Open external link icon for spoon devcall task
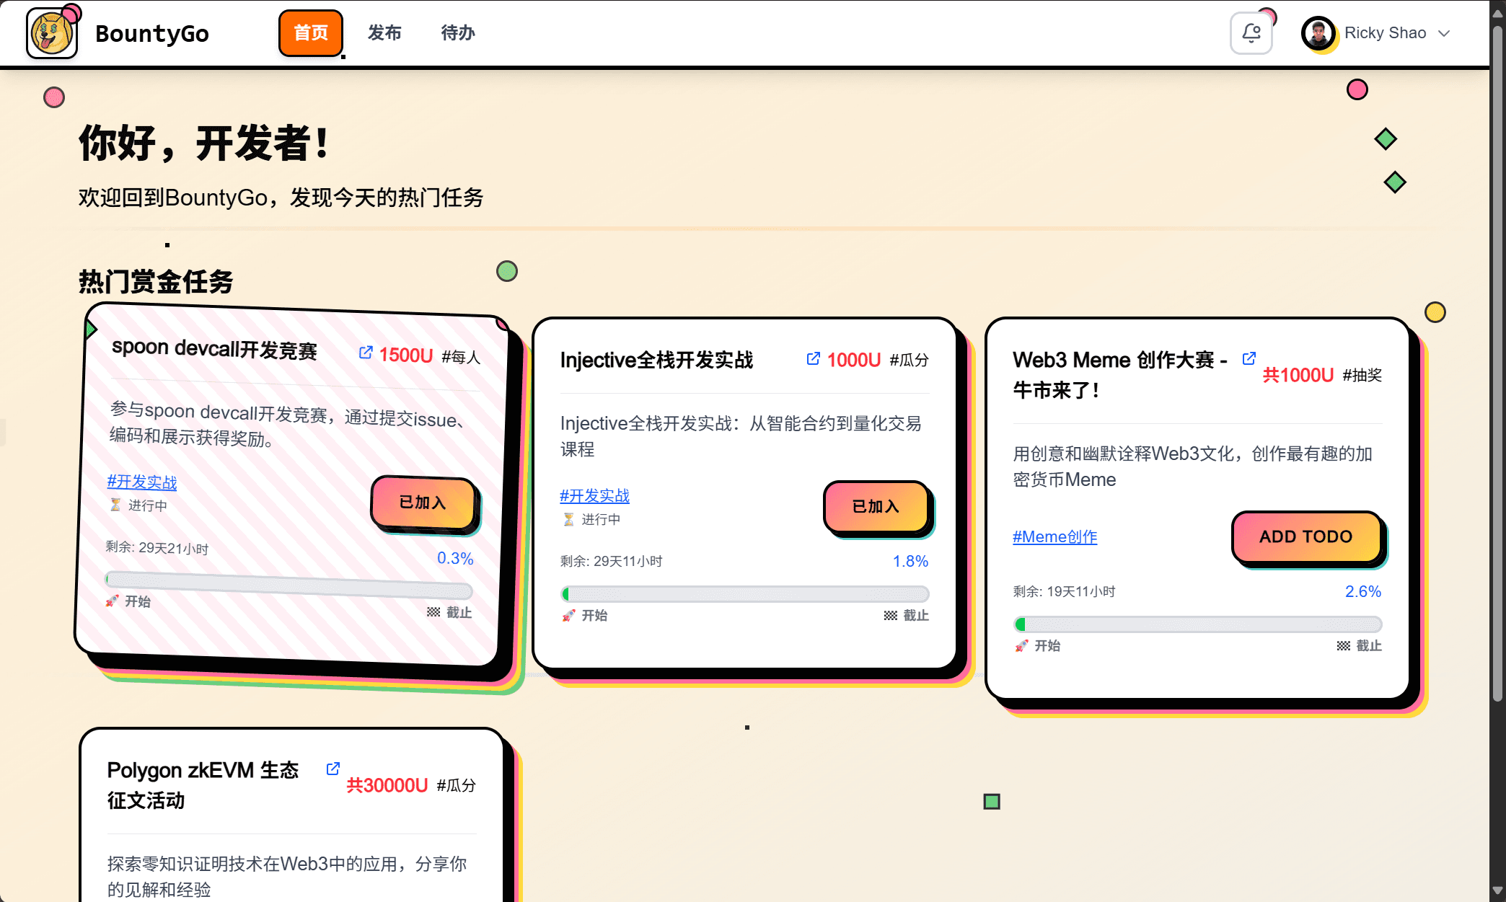Viewport: 1506px width, 902px height. coord(366,353)
